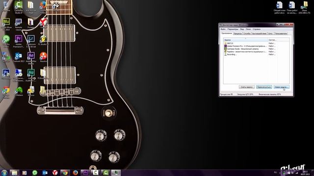Viewport: 314px width, 176px height.
Task: Open Adobe Muse CC 2014 desktop shortcut
Action: [6, 24]
